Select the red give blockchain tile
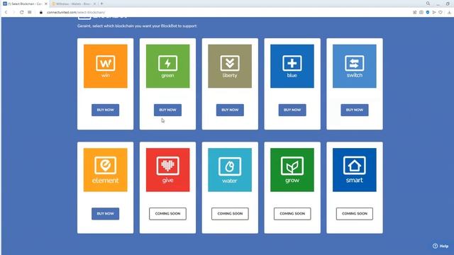 click(x=167, y=170)
